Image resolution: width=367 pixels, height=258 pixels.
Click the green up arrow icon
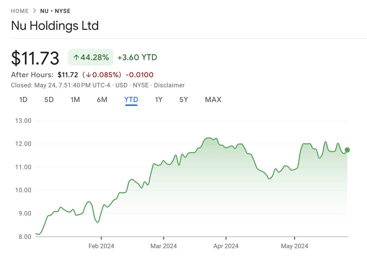coord(76,57)
